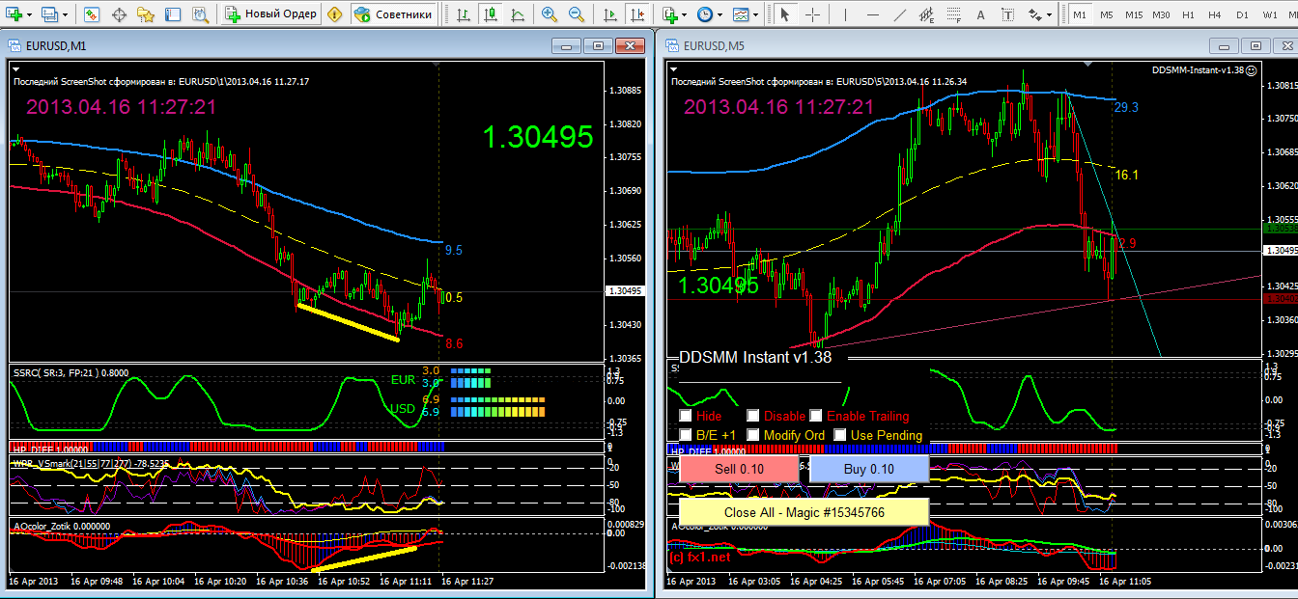Image resolution: width=1298 pixels, height=599 pixels.
Task: Select the trendline drawing tool
Action: (x=899, y=14)
